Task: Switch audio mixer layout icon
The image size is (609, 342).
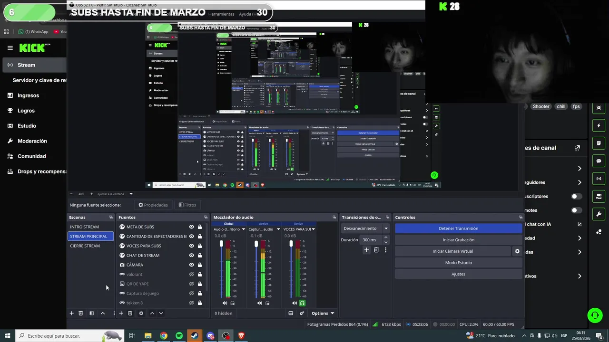Action: point(291,313)
